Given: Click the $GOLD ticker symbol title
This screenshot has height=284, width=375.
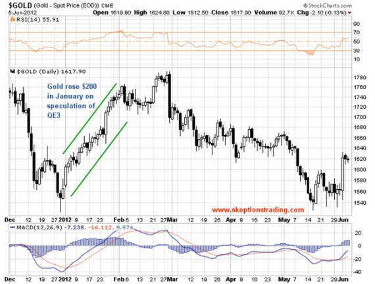Looking at the screenshot, I should click(20, 5).
